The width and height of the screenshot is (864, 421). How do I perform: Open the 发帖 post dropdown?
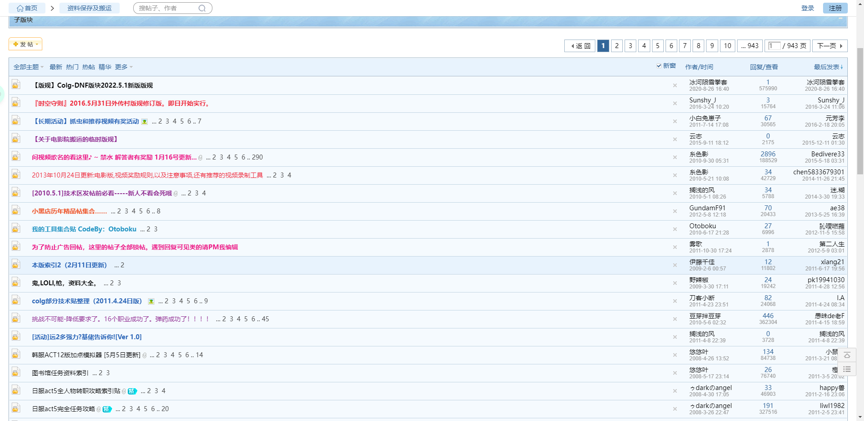25,44
